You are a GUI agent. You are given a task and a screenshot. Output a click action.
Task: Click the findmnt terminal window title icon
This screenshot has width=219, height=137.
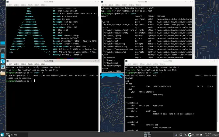(x=102, y=2)
